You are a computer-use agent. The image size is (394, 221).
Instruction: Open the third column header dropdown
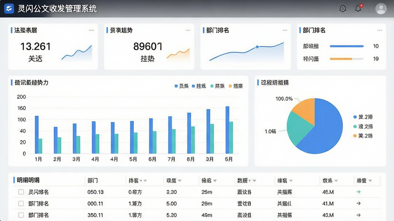[x=179, y=181]
